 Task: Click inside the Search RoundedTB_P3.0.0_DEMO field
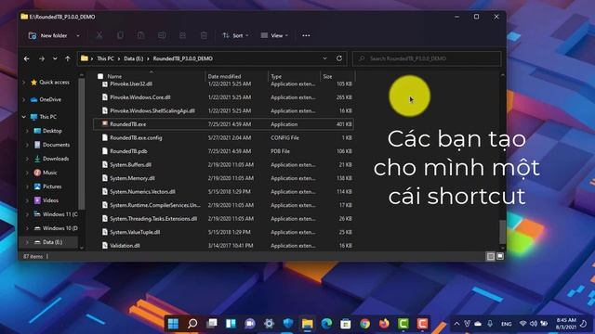pos(427,58)
